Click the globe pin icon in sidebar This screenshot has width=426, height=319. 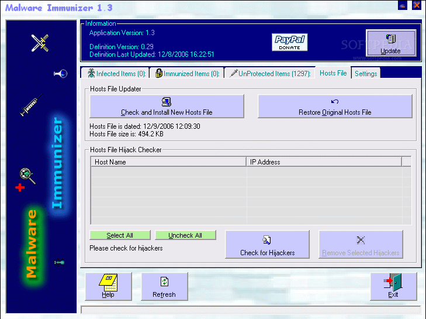pos(61,74)
